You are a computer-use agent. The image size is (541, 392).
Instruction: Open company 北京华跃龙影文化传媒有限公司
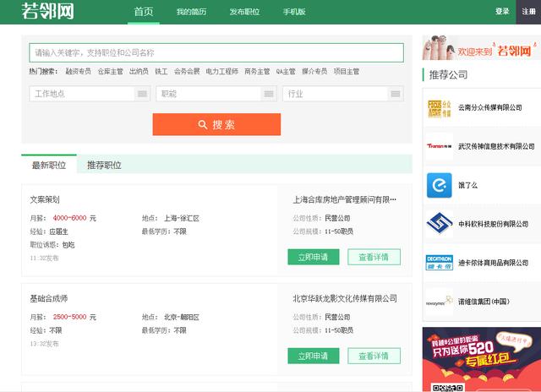click(345, 298)
